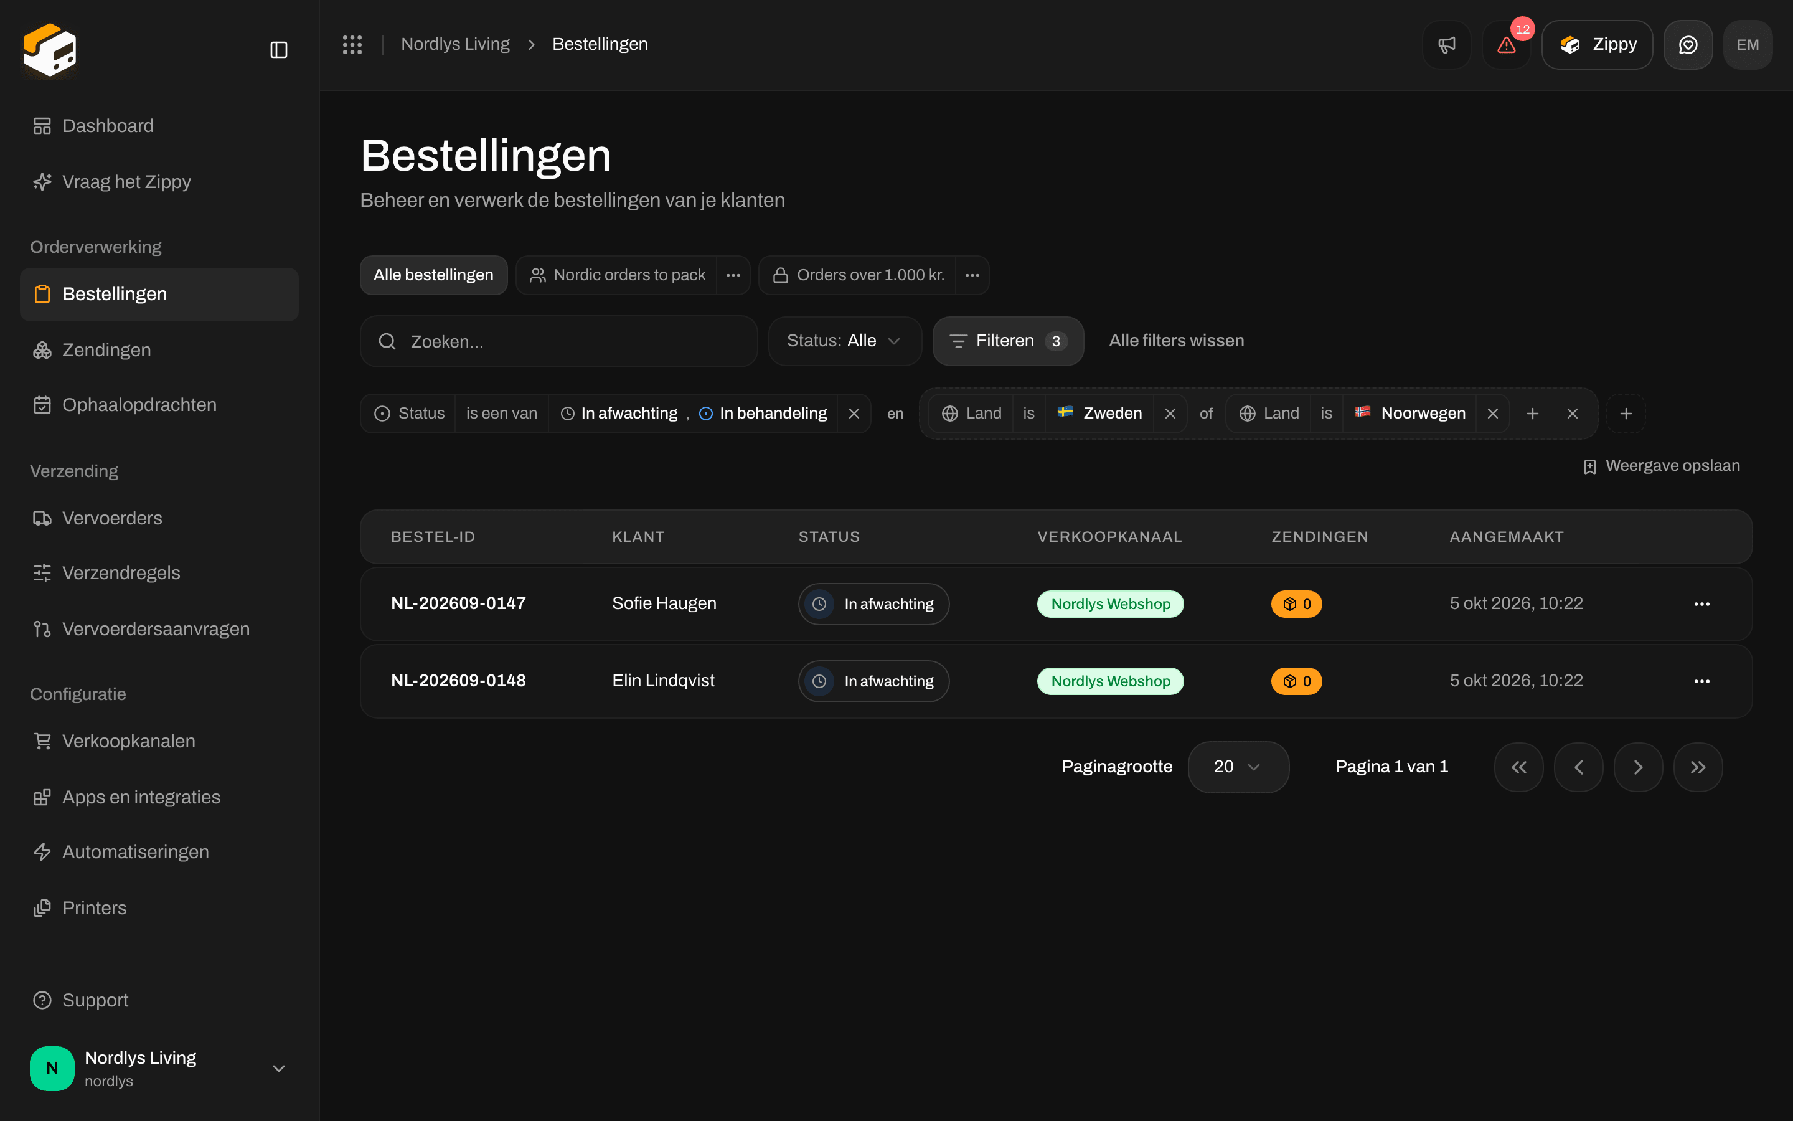The width and height of the screenshot is (1793, 1121).
Task: Click the Zippy logo in sidebar
Action: (50, 50)
